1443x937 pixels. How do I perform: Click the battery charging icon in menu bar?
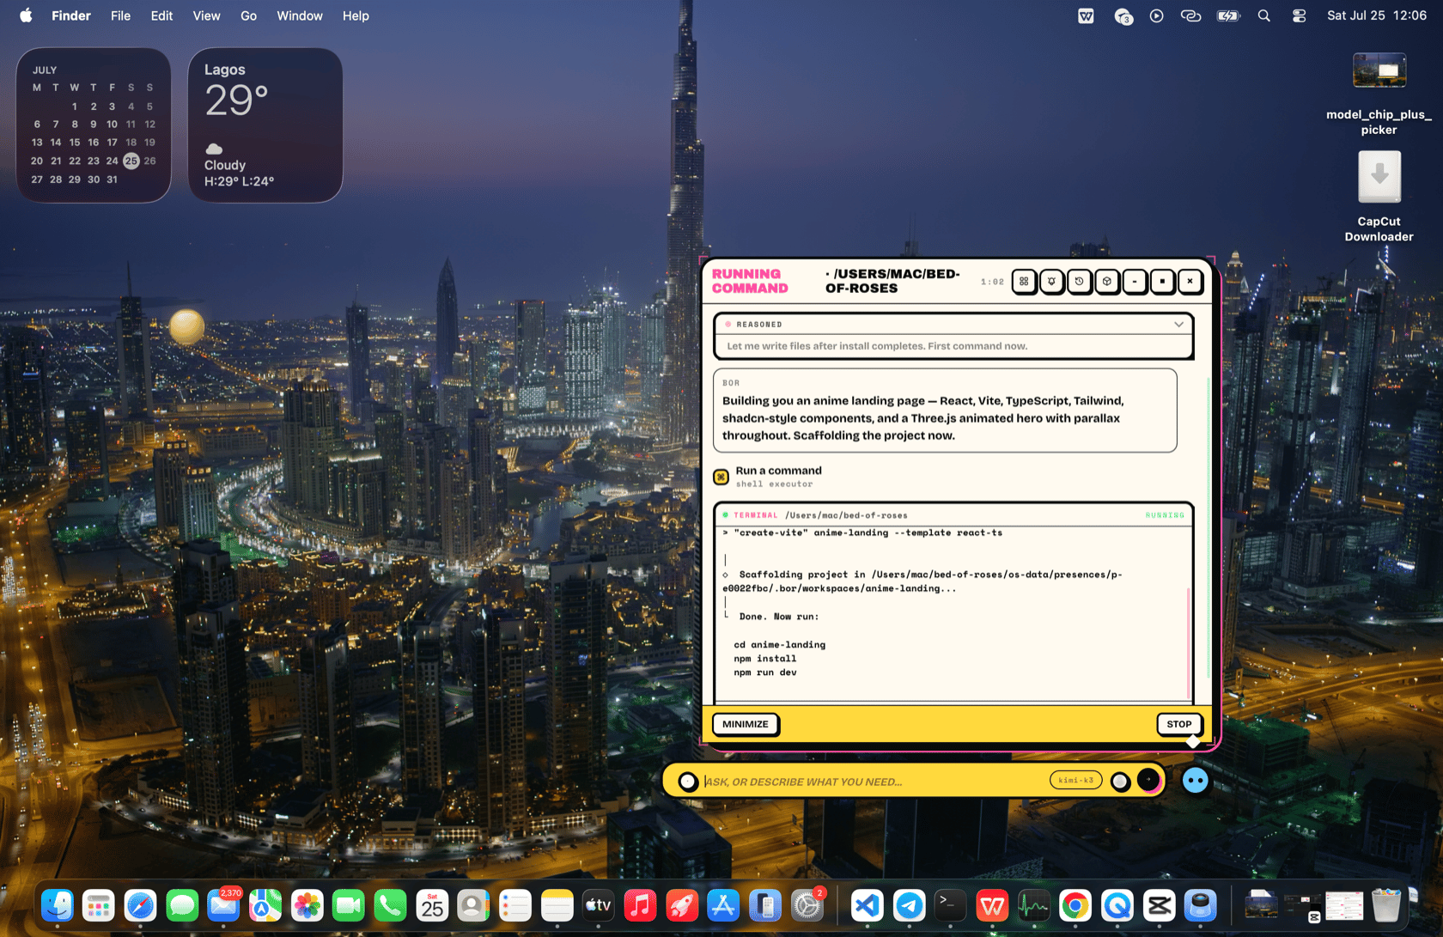[x=1228, y=15]
